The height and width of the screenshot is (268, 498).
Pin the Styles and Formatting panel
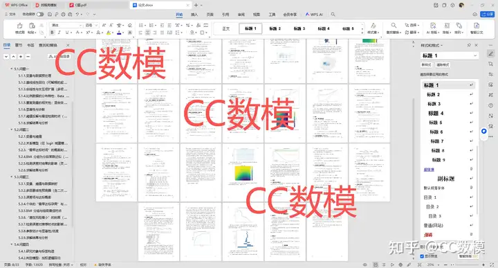[x=469, y=45]
